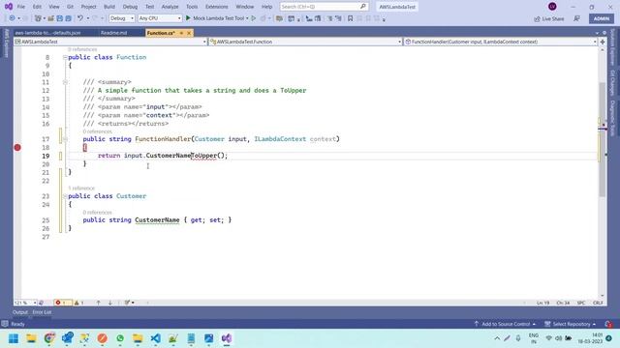Click the Find in Files toolbar icon
The height and width of the screenshot is (348, 620).
tap(279, 18)
